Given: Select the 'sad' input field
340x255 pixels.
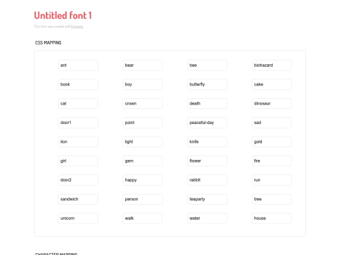Looking at the screenshot, I should (272, 123).
